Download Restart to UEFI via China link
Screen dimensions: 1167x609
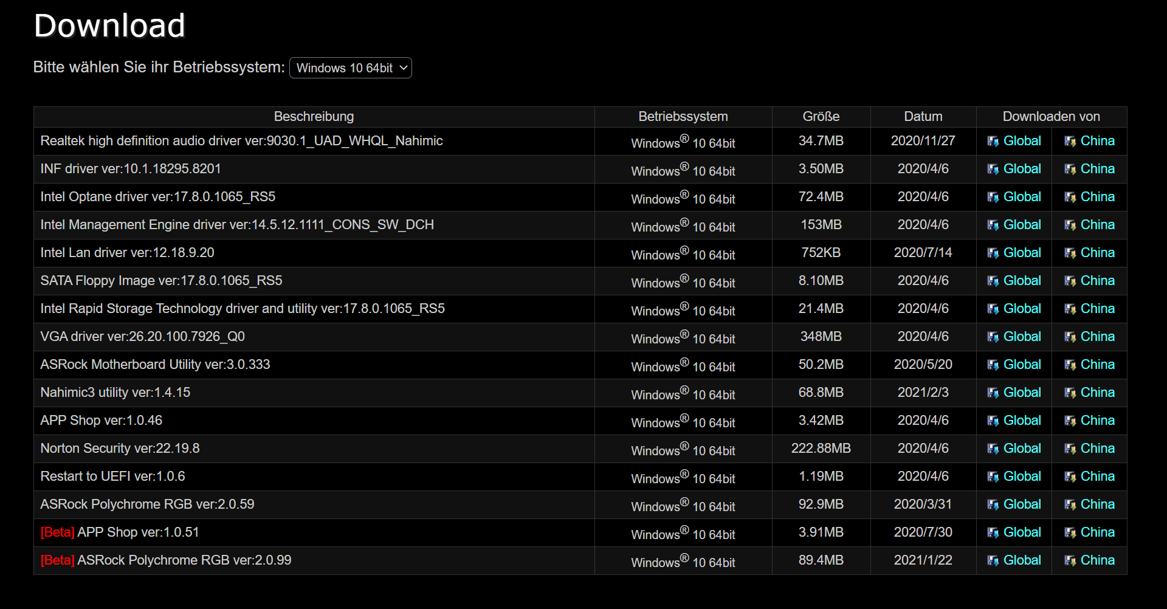[x=1097, y=477]
